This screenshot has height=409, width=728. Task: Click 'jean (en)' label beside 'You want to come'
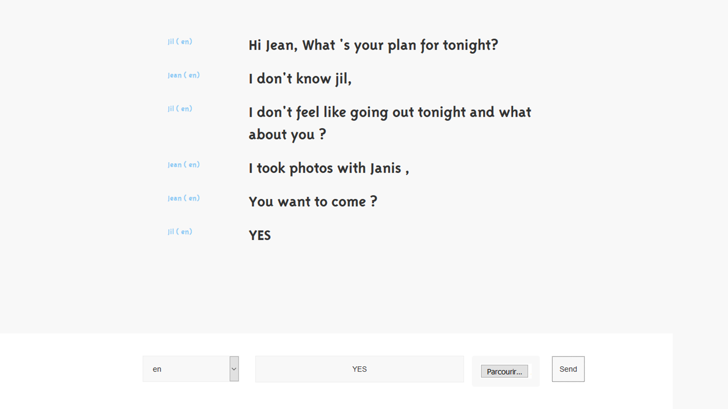coord(184,198)
